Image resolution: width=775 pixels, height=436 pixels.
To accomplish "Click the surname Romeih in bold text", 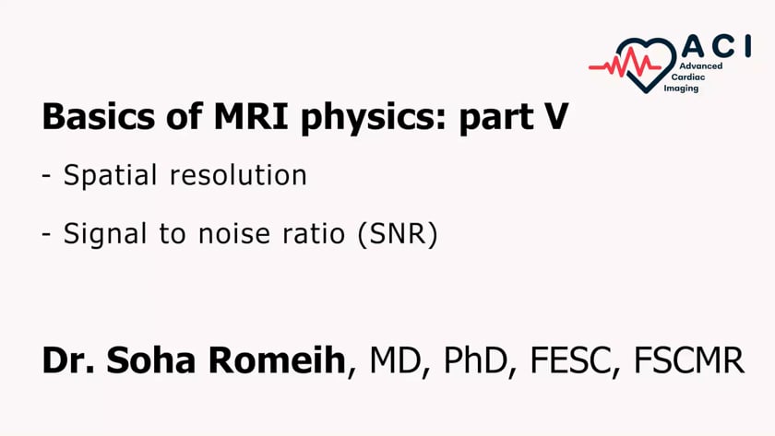I will click(x=277, y=360).
